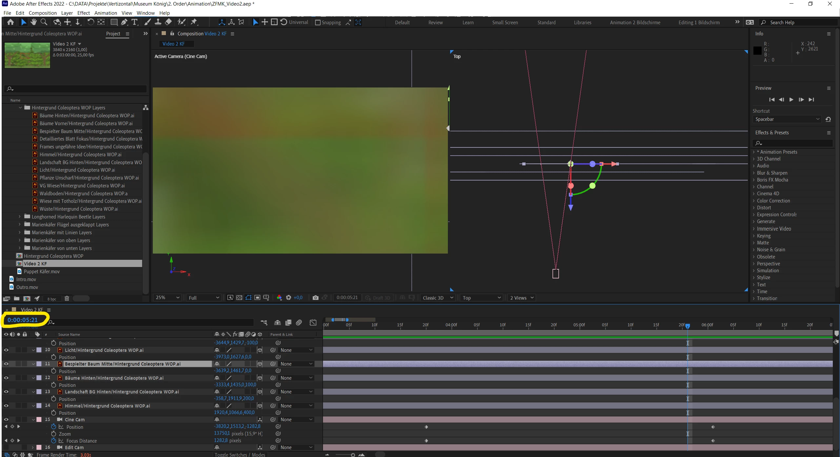Switch to the Small Screen workspace

pyautogui.click(x=505, y=22)
